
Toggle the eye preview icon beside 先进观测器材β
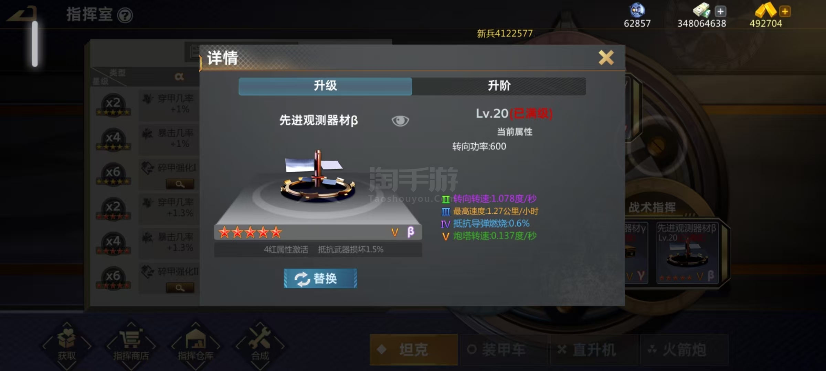pos(400,121)
